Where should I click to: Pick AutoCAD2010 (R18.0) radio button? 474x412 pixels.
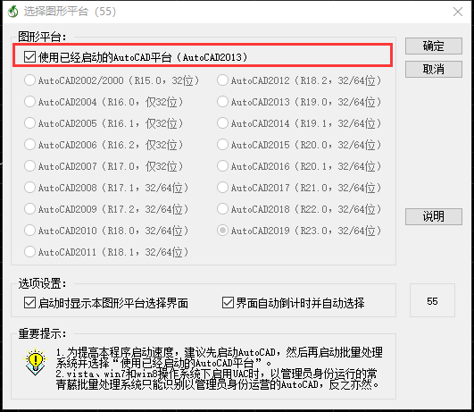pyautogui.click(x=29, y=231)
